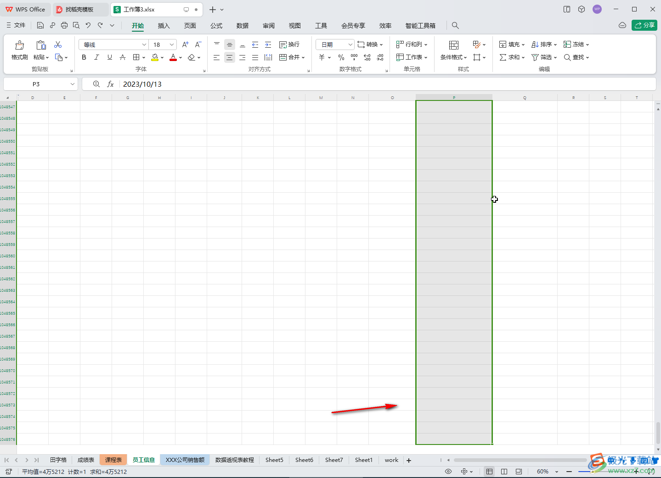The image size is (661, 478).
Task: Click the Distributed alignment icon
Action: click(x=268, y=57)
